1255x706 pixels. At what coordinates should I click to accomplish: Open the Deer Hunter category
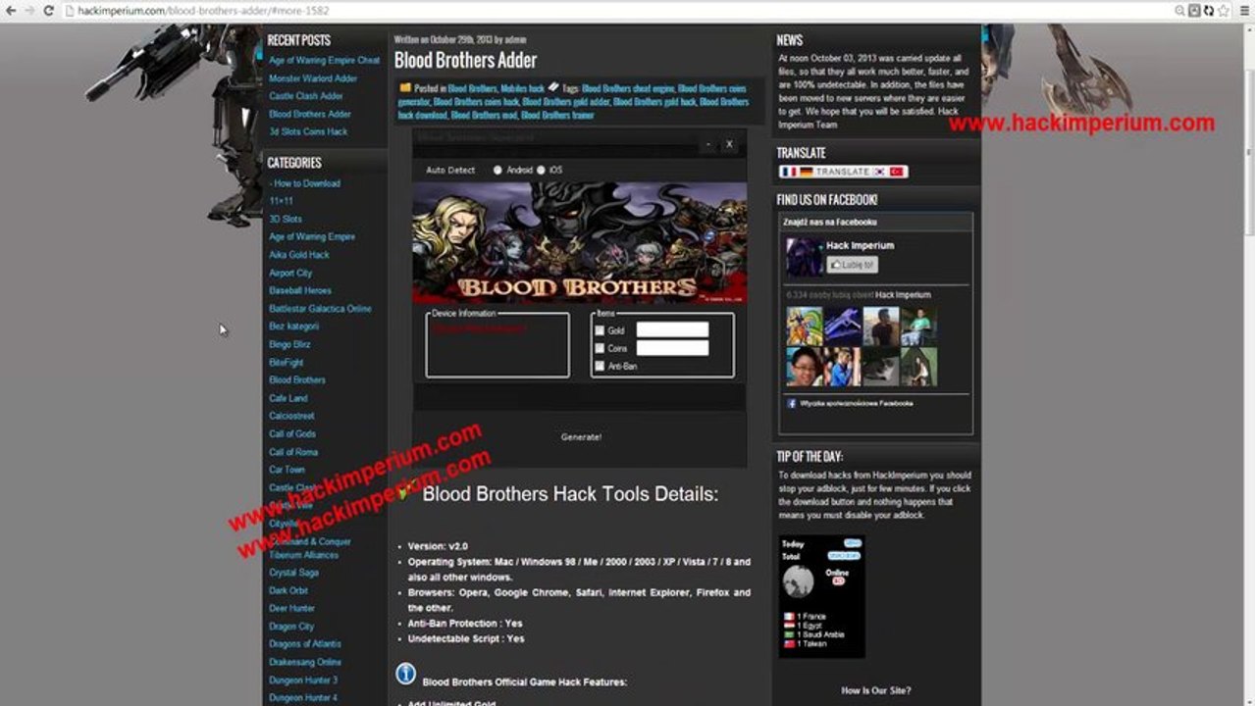[x=291, y=608]
